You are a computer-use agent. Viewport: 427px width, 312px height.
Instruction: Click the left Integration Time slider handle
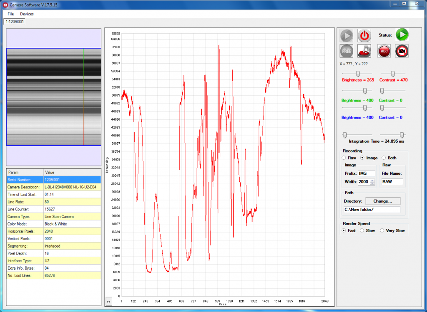345,135
